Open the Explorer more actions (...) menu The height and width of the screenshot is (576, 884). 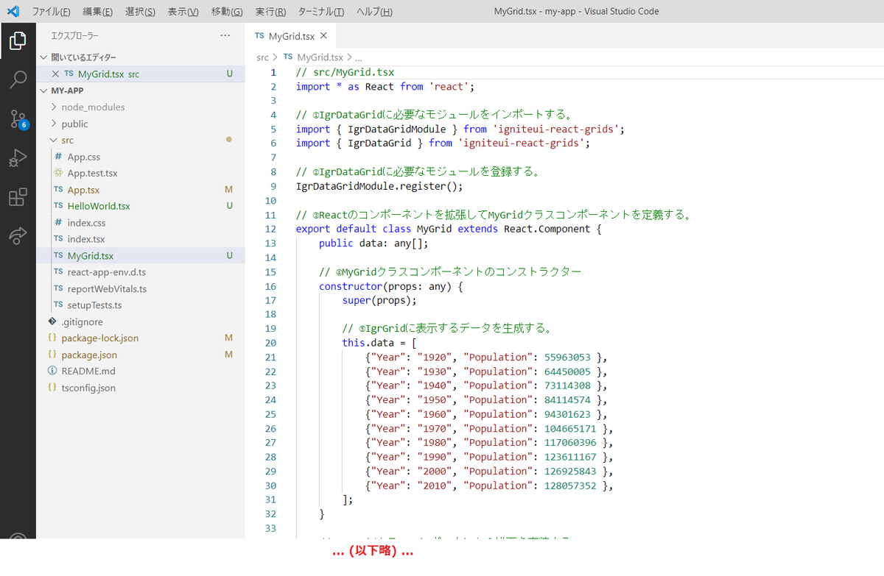(x=225, y=35)
